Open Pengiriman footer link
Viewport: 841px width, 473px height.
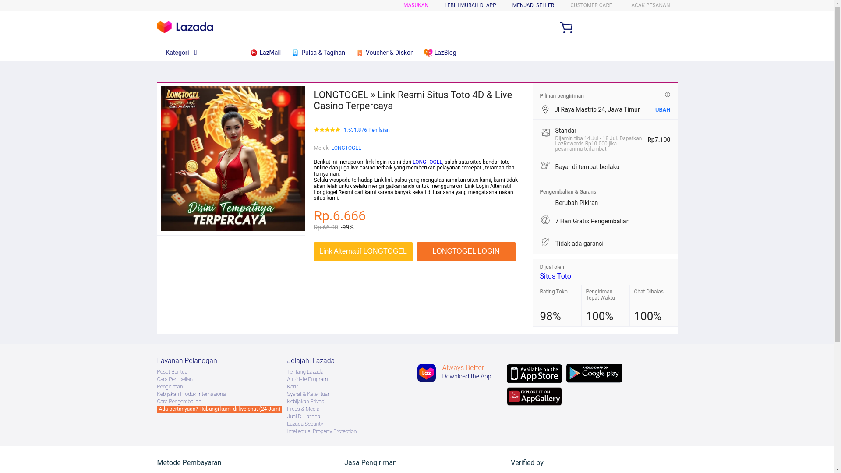(170, 387)
